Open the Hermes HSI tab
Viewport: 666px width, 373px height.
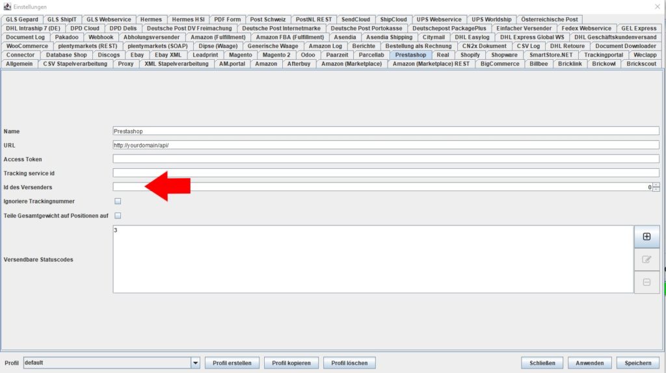(x=188, y=19)
